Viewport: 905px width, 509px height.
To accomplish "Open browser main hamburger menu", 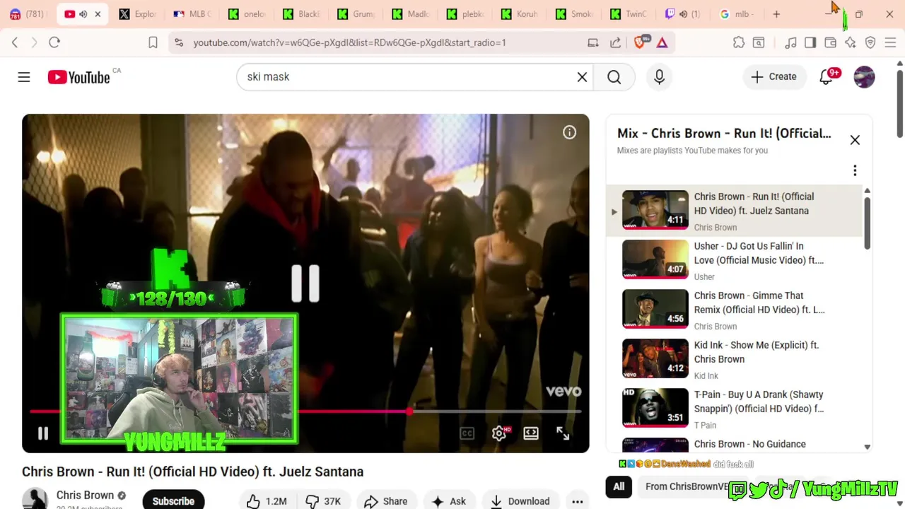I will [x=891, y=42].
